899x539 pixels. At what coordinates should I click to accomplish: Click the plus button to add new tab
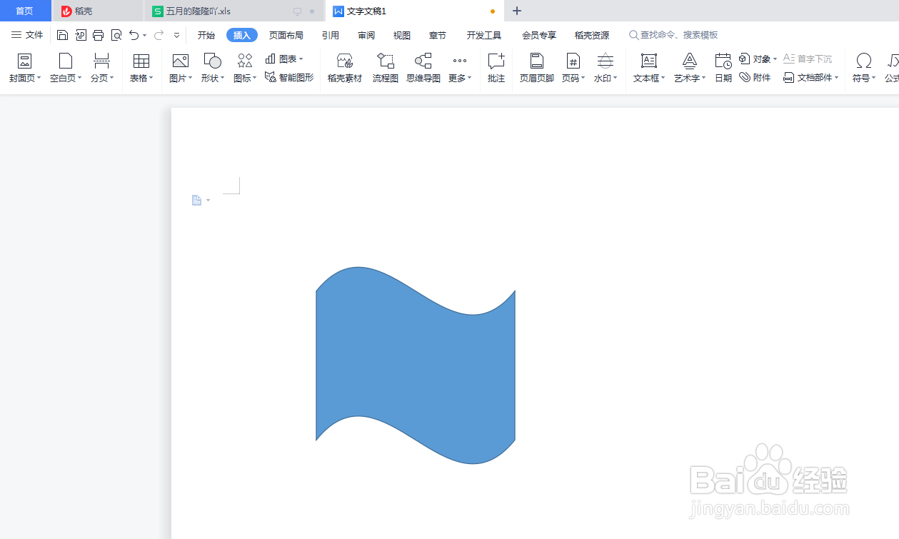click(517, 11)
